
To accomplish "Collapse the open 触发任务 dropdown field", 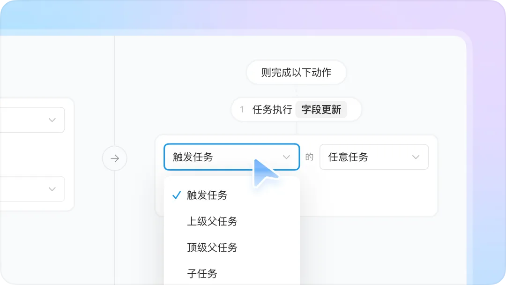I will coord(232,157).
